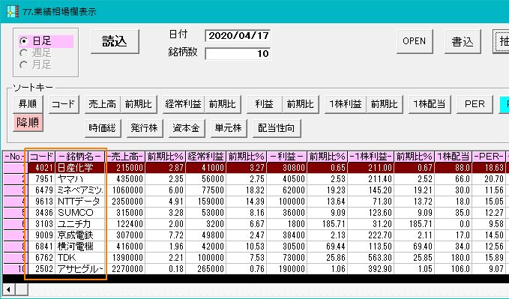Sort by 資本金 key button
This screenshot has height=299, width=509.
[x=187, y=129]
